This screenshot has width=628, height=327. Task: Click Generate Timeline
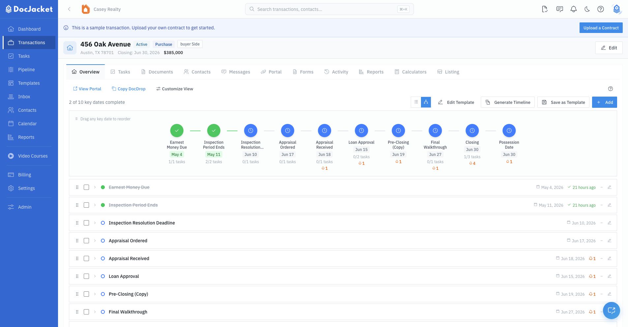click(x=508, y=102)
